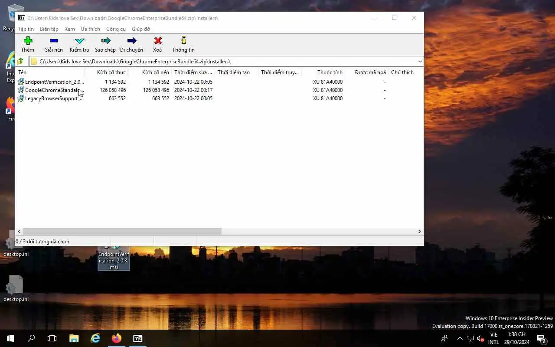Open the Action Center notifications icon
The image size is (555, 347).
(x=541, y=338)
